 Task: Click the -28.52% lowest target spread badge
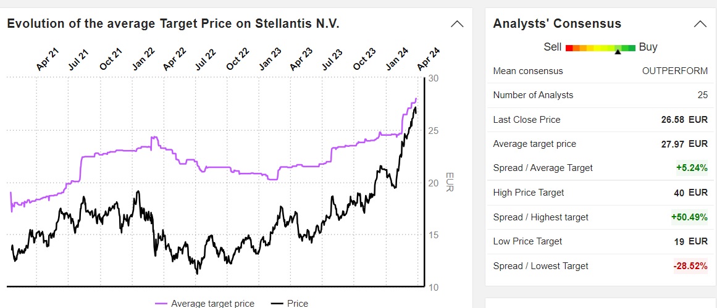coord(690,266)
